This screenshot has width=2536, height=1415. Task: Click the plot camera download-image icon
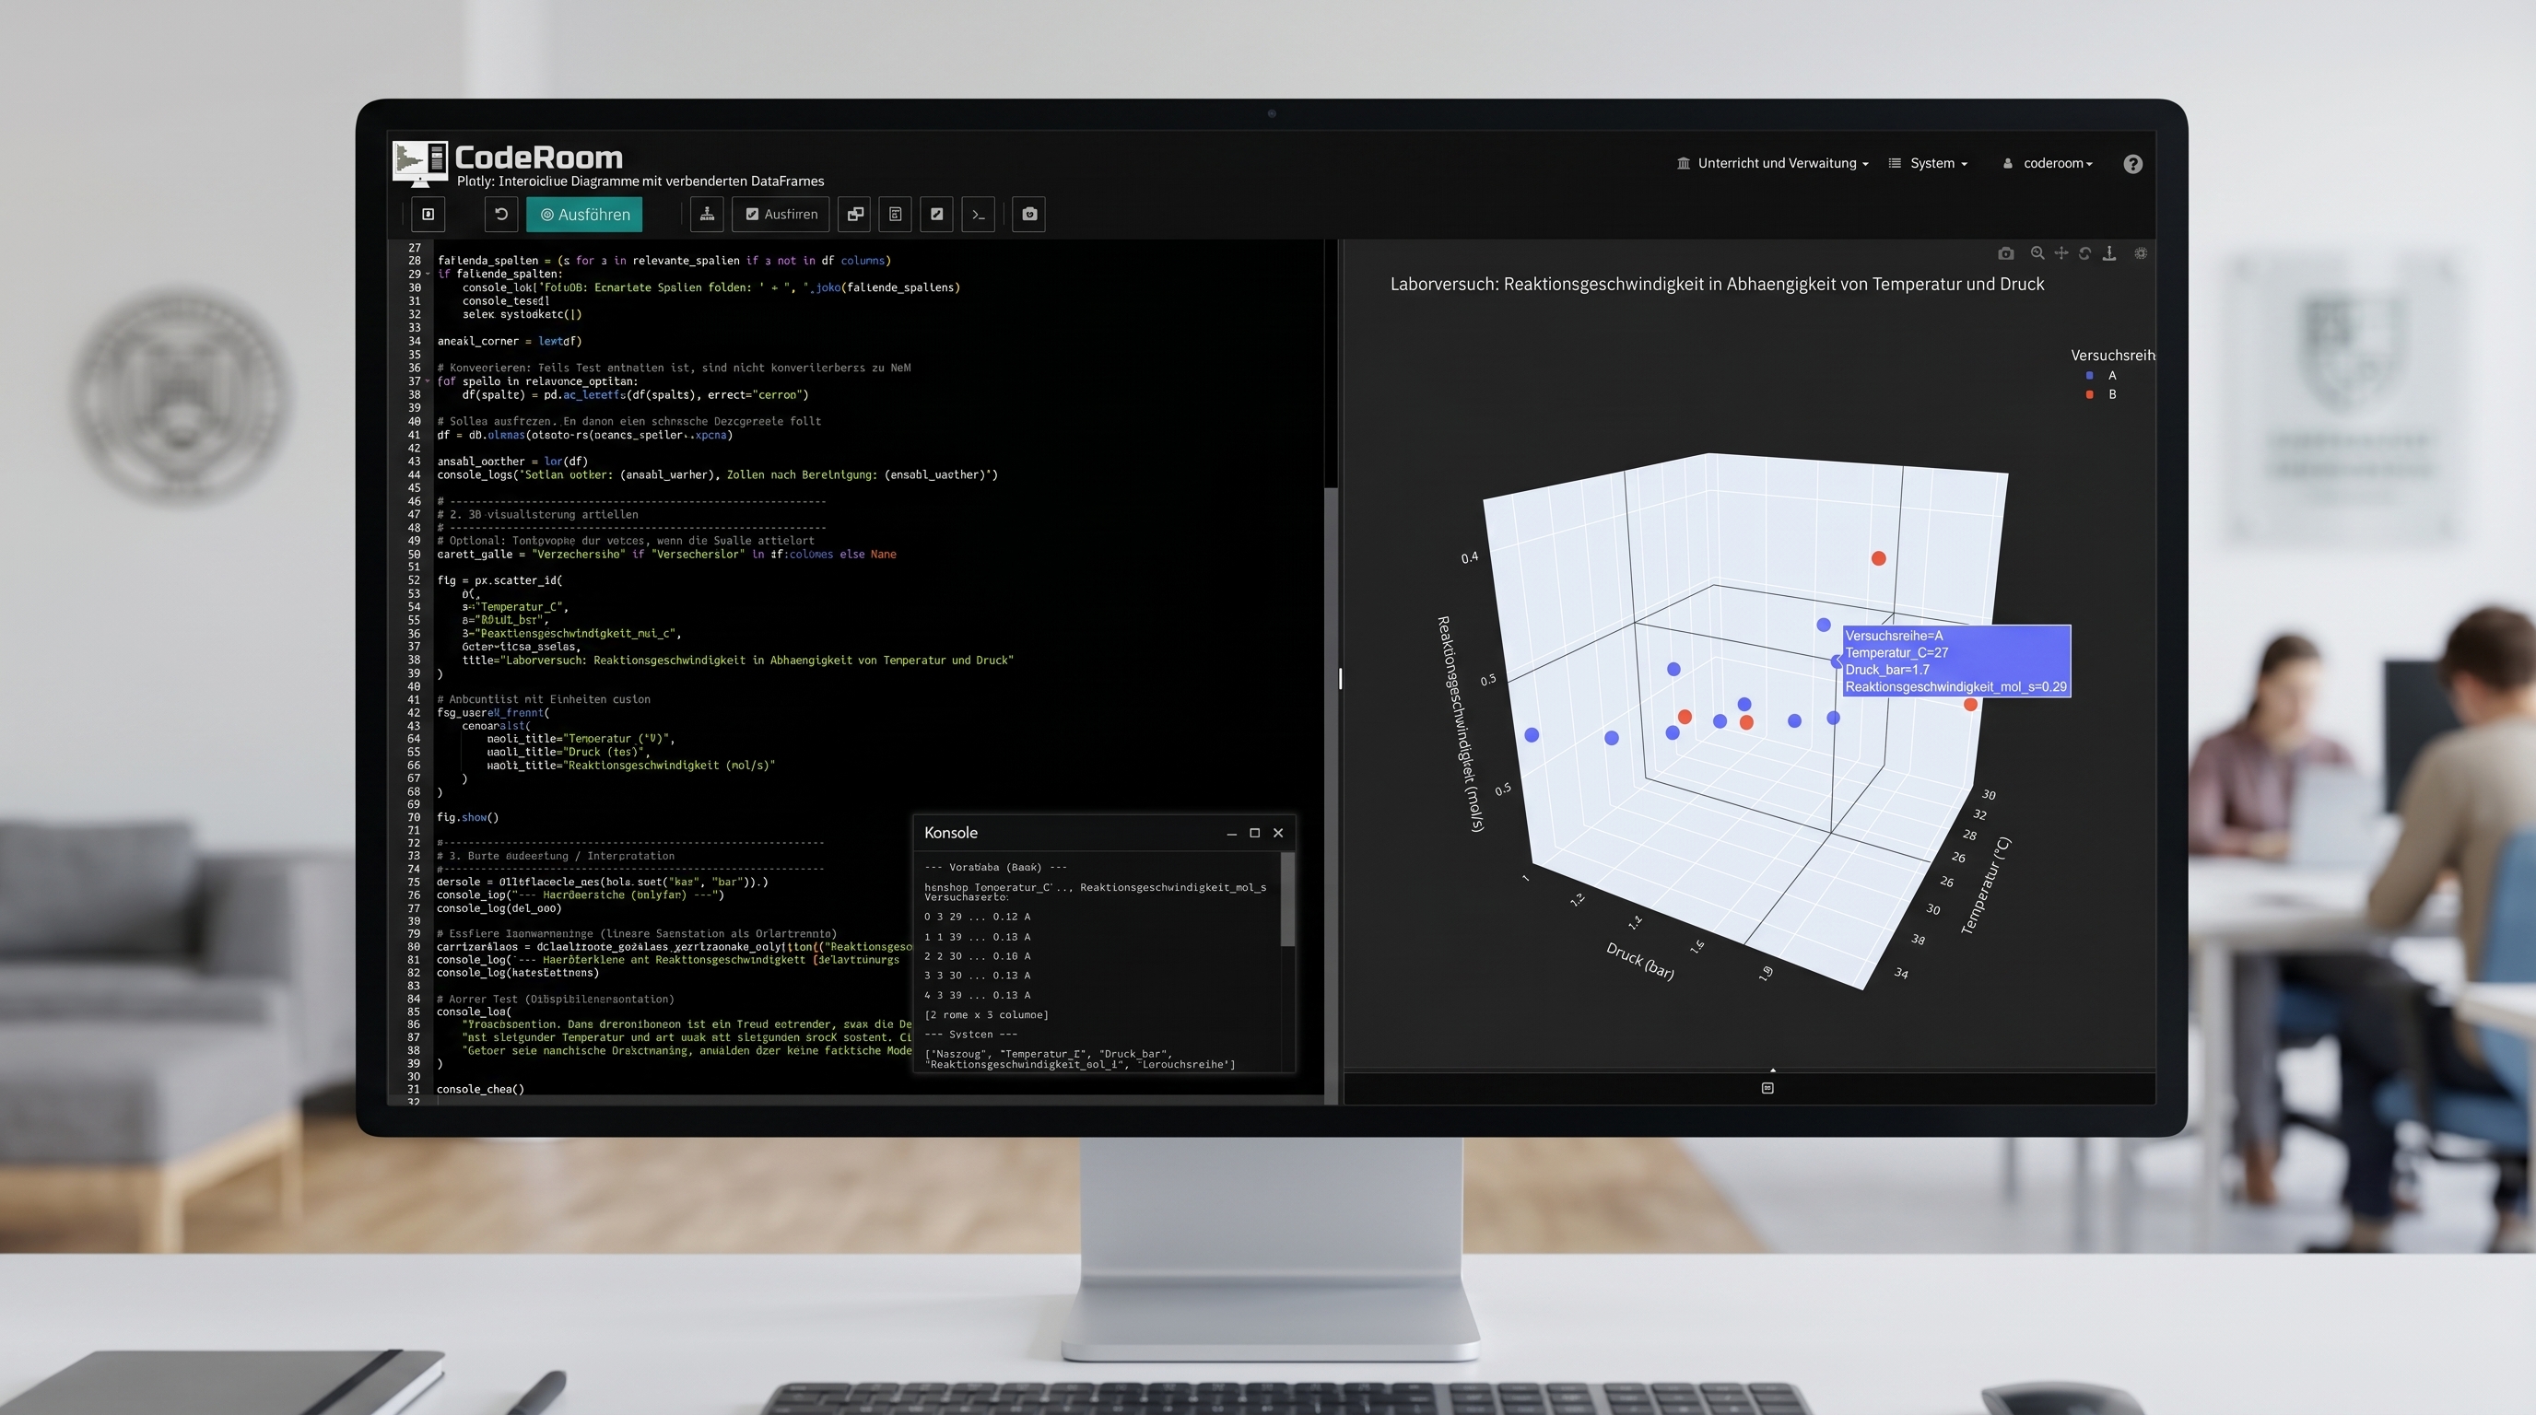[x=2005, y=254]
